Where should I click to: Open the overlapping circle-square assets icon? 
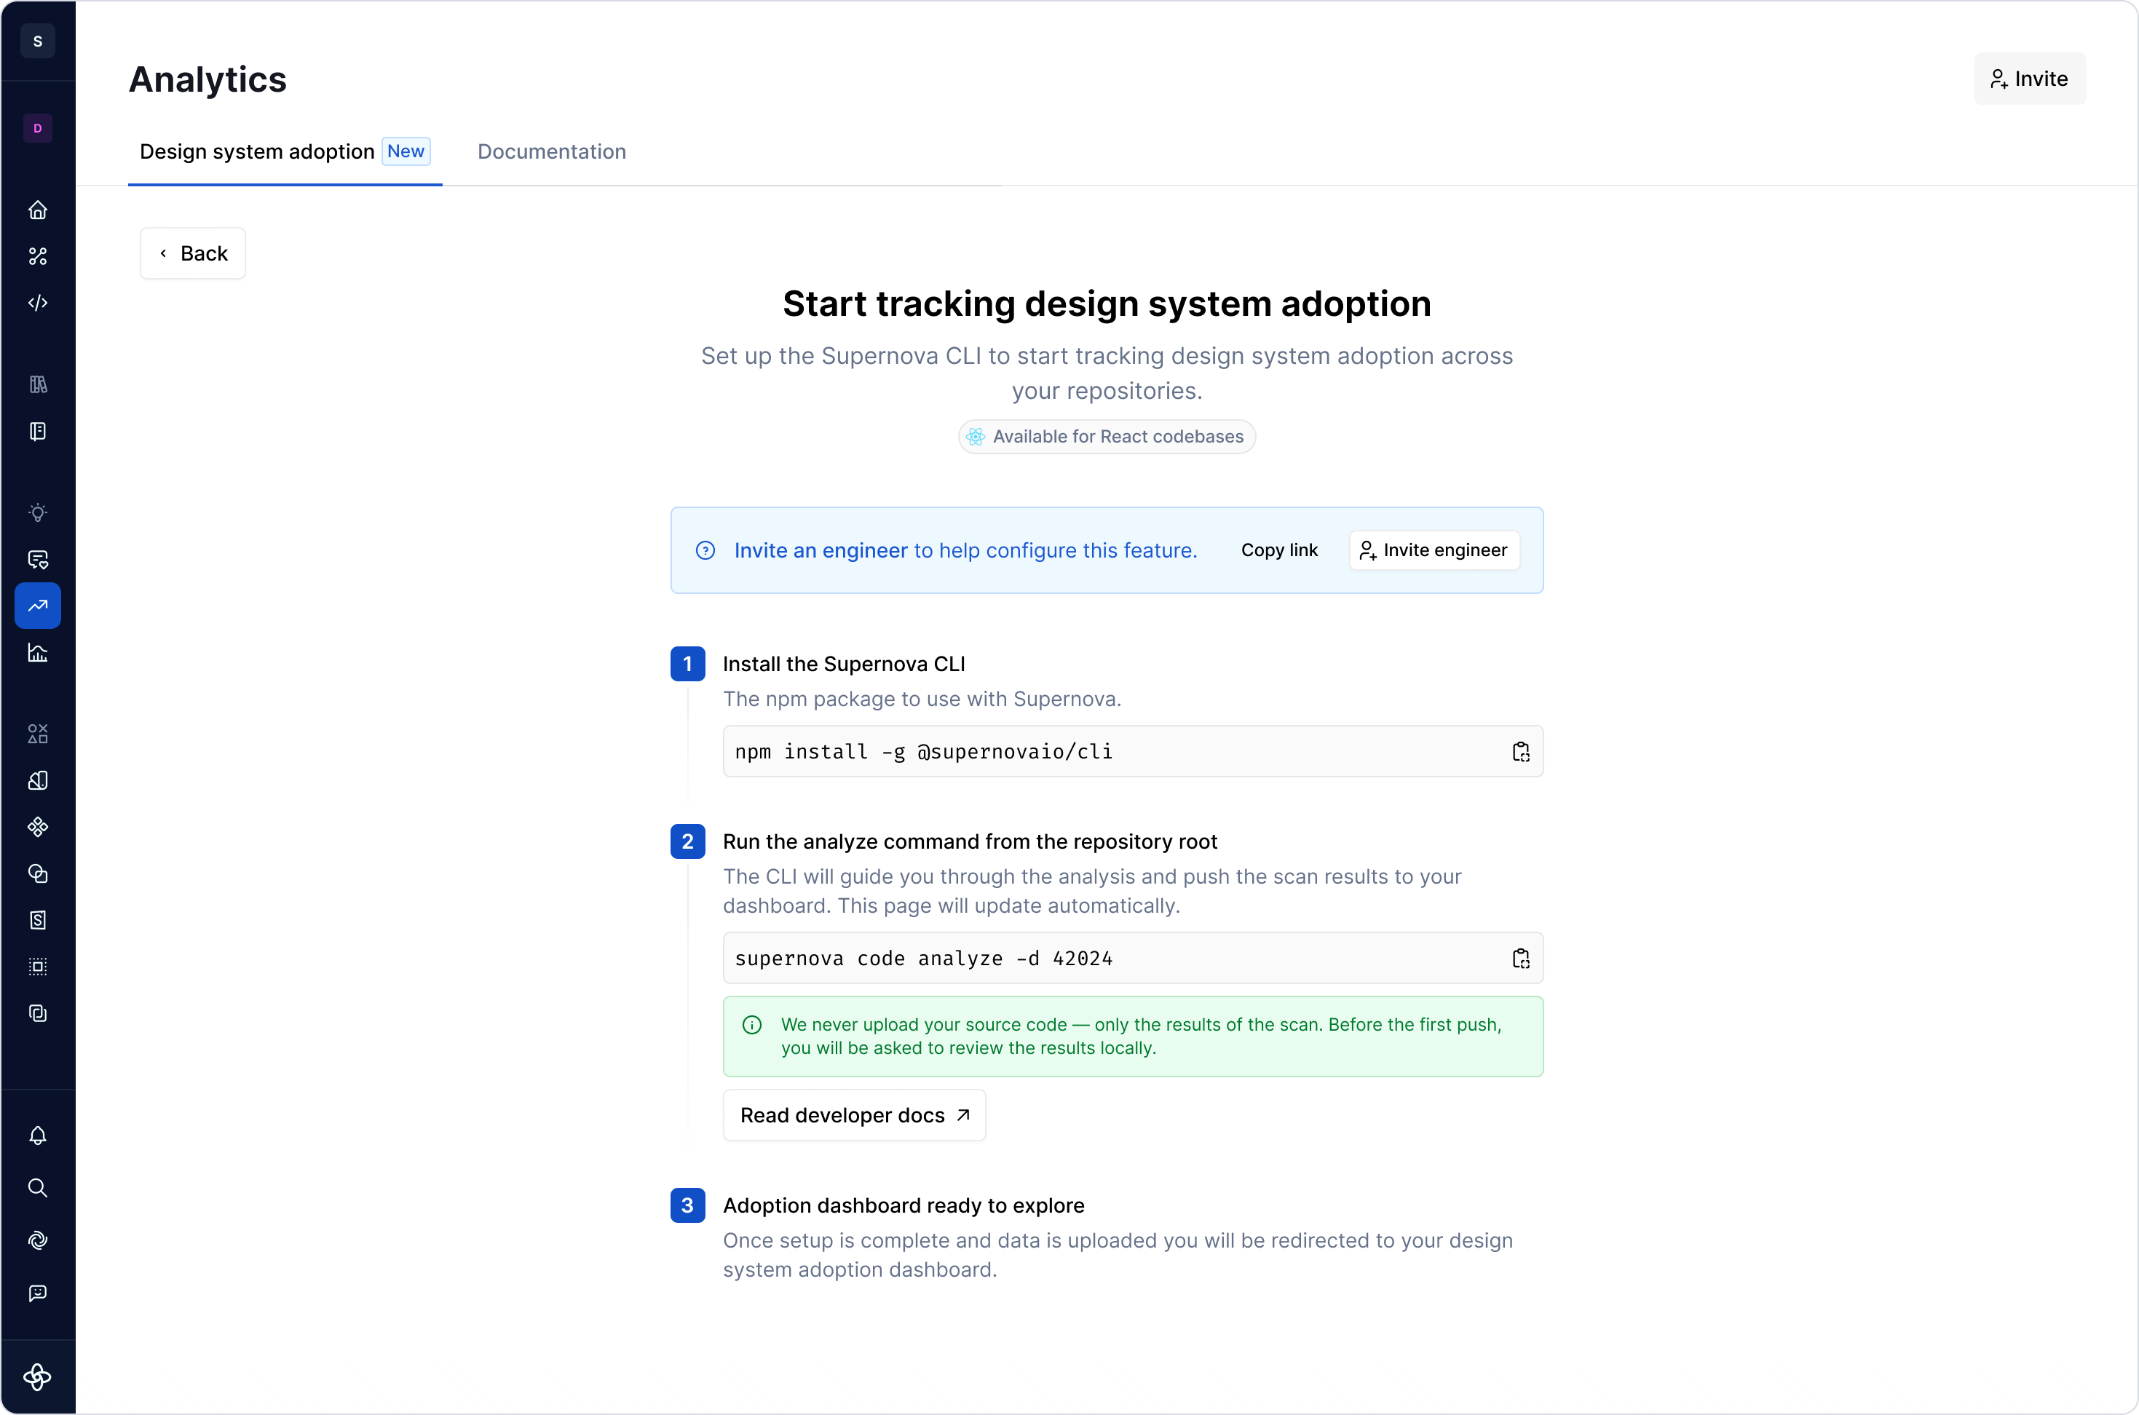tap(37, 873)
